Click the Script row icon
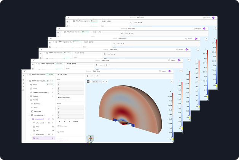 pyautogui.click(x=31, y=88)
